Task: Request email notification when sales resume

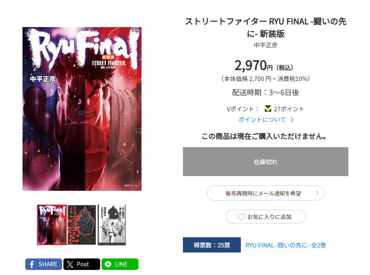Action: [266, 193]
